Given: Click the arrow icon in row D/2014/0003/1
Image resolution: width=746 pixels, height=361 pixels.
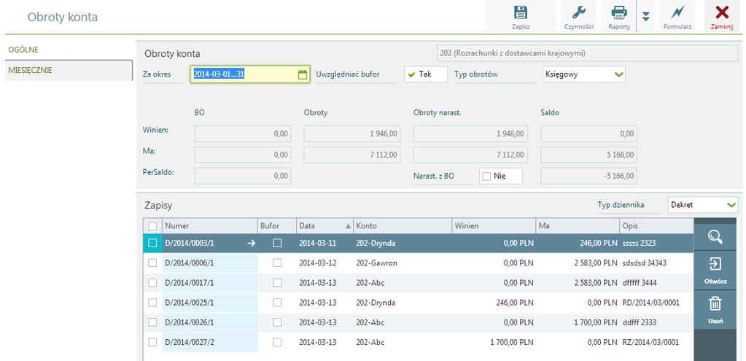Looking at the screenshot, I should pos(252,243).
